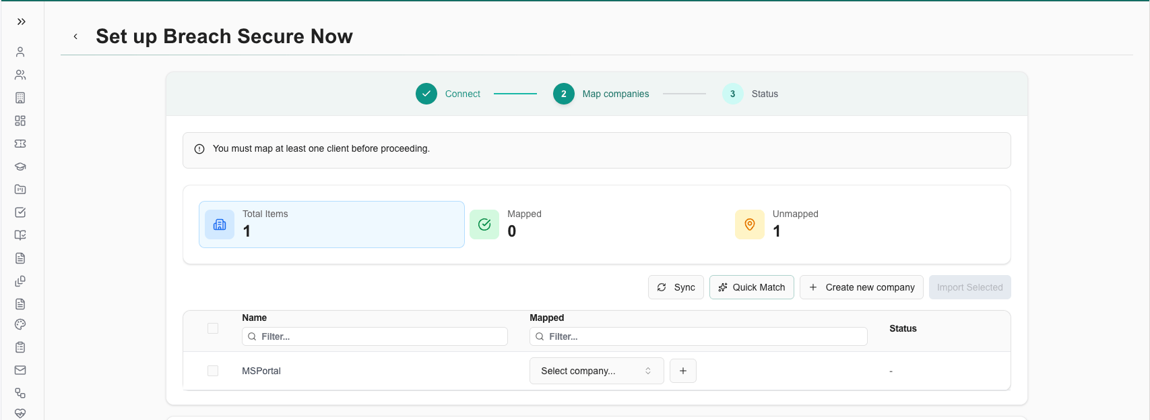Click the plus button next to Select company
The image size is (1150, 420).
point(683,371)
